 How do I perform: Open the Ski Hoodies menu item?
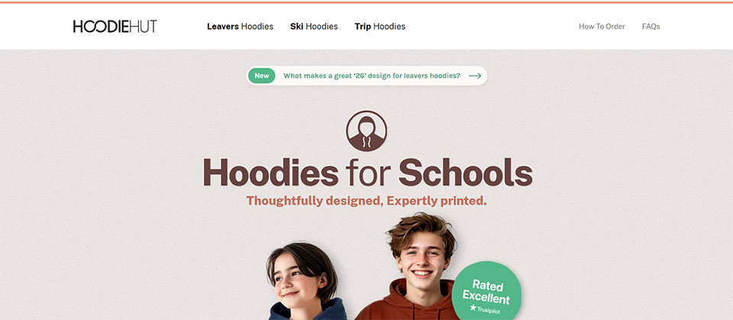(x=314, y=27)
